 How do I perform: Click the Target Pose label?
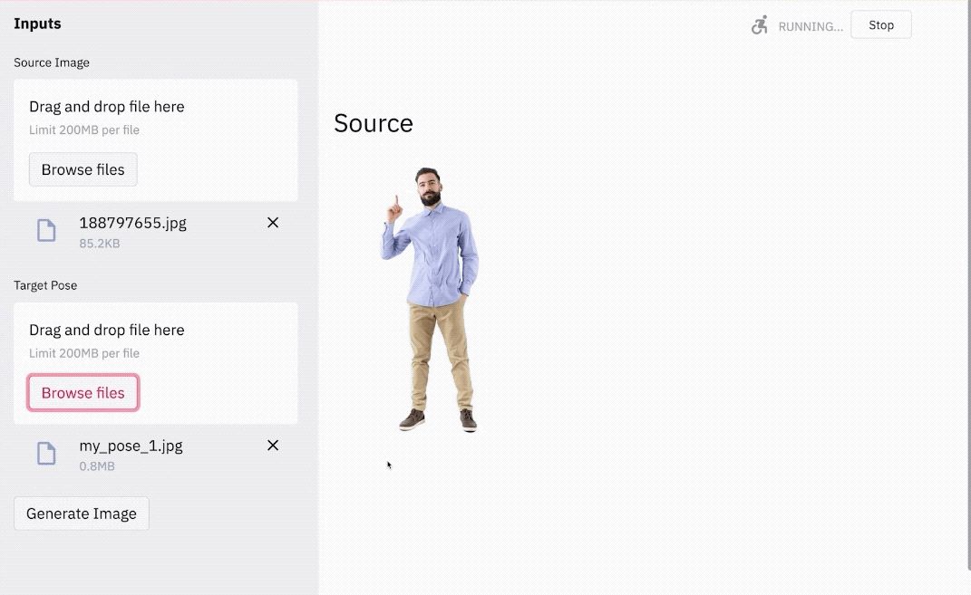(x=45, y=285)
